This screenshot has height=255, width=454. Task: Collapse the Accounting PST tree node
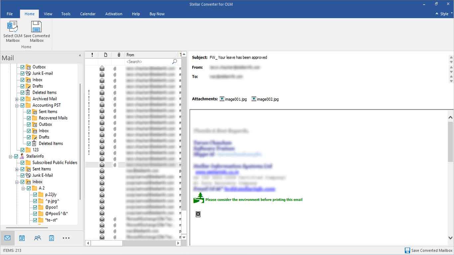(17, 105)
